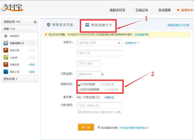This screenshot has height=140, width=194.
Task: Click the 国际汇款 sidebar icon
Action: (x=6, y=72)
